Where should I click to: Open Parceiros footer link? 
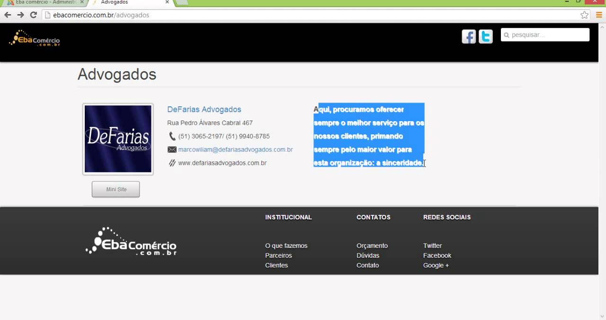[278, 256]
